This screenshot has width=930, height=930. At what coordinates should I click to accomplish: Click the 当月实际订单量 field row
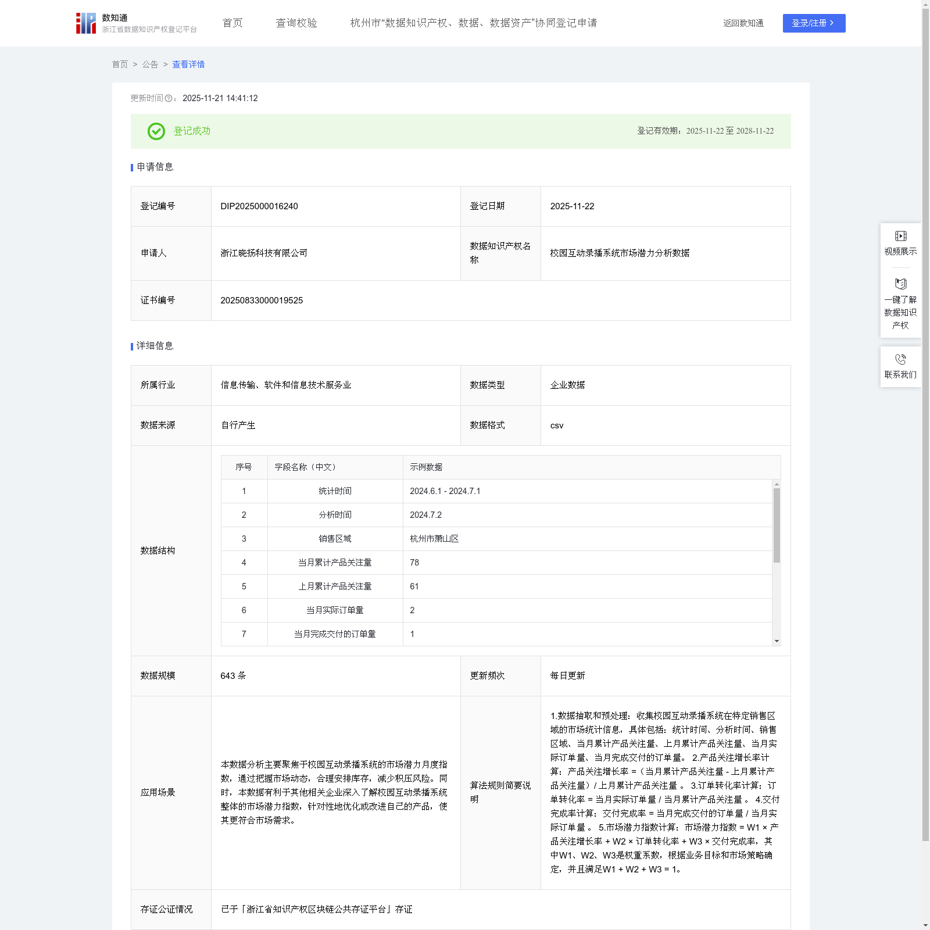[x=496, y=610]
